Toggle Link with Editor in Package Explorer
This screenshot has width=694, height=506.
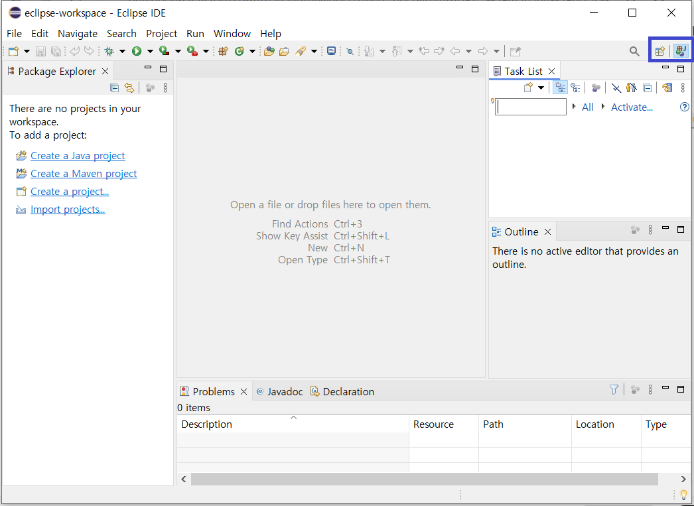[x=129, y=88]
